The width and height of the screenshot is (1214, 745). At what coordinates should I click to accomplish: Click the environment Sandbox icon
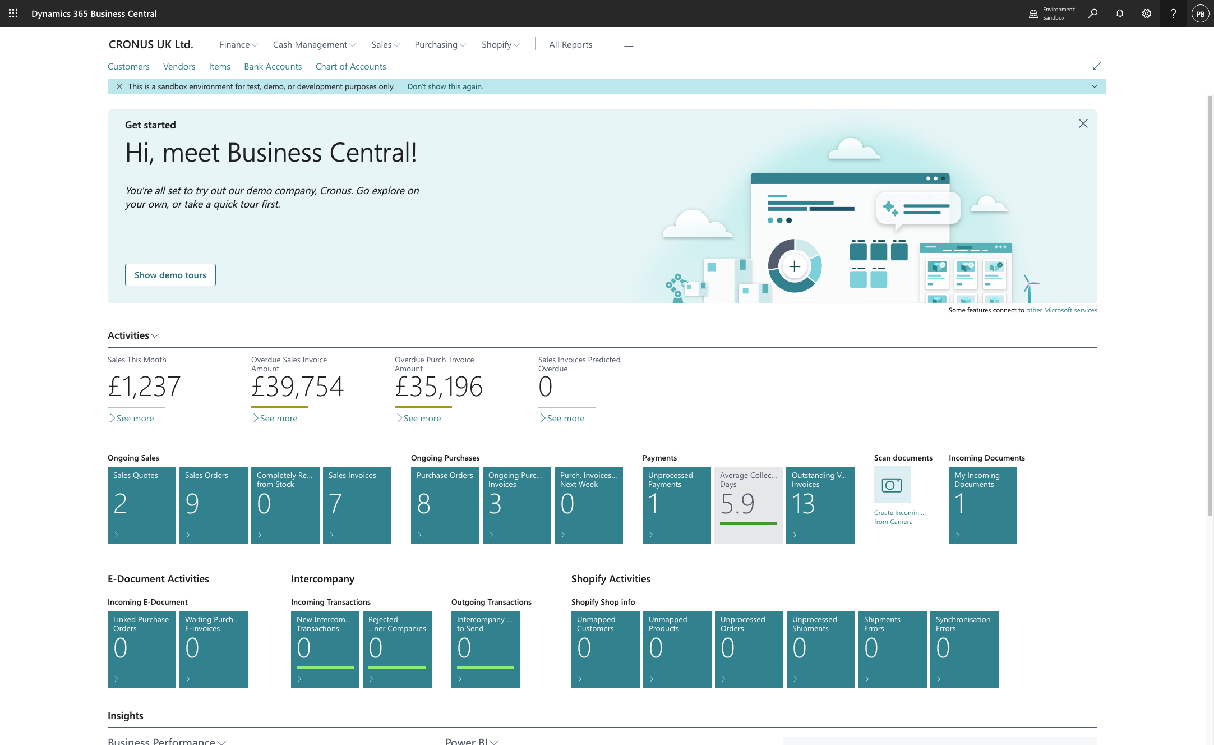point(1033,13)
